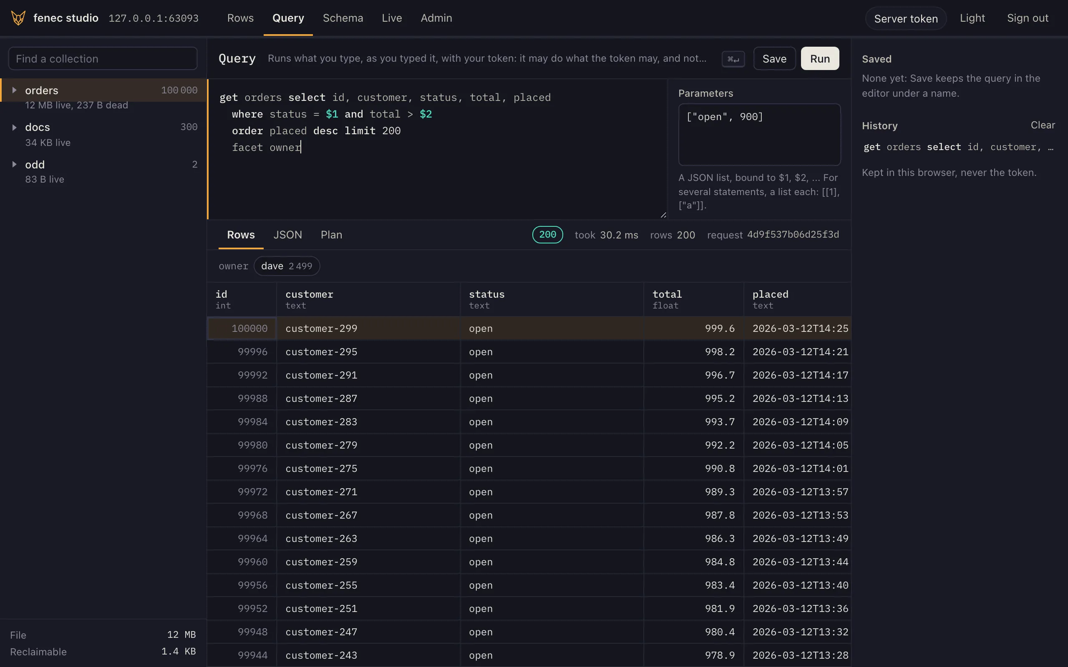Viewport: 1068px width, 667px height.
Task: Click the customer column header
Action: [x=368, y=299]
